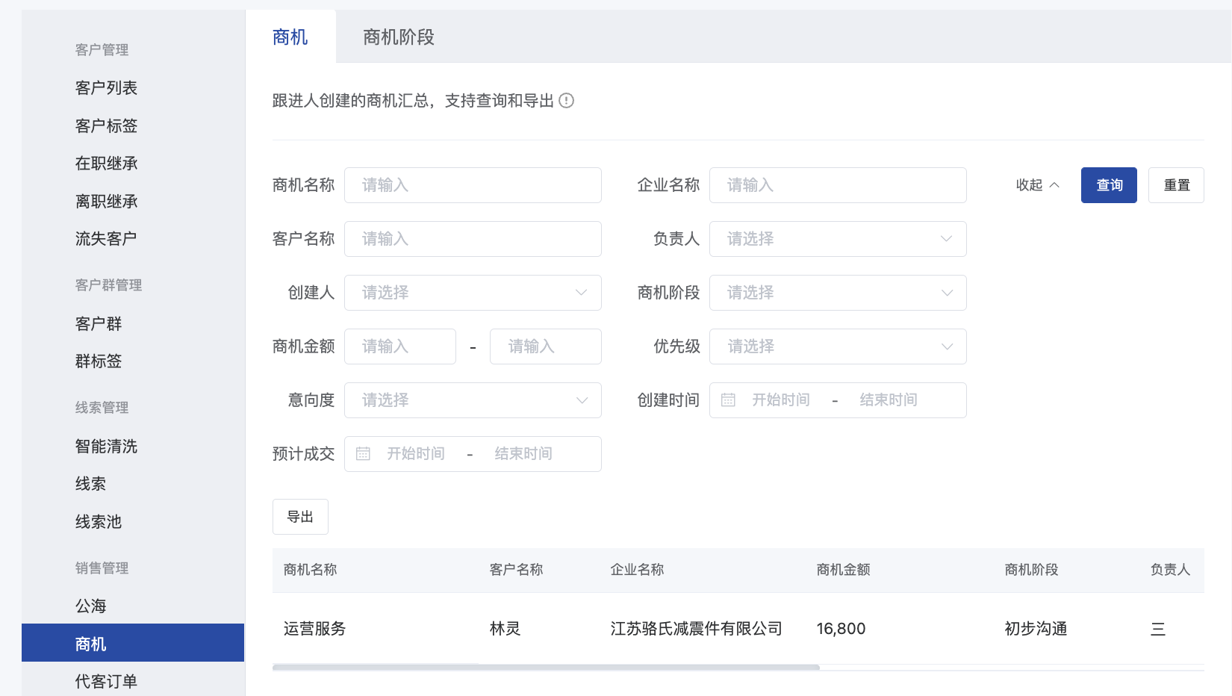1232x696 pixels.
Task: Click the table's horizontal scrollbar
Action: pyautogui.click(x=546, y=667)
